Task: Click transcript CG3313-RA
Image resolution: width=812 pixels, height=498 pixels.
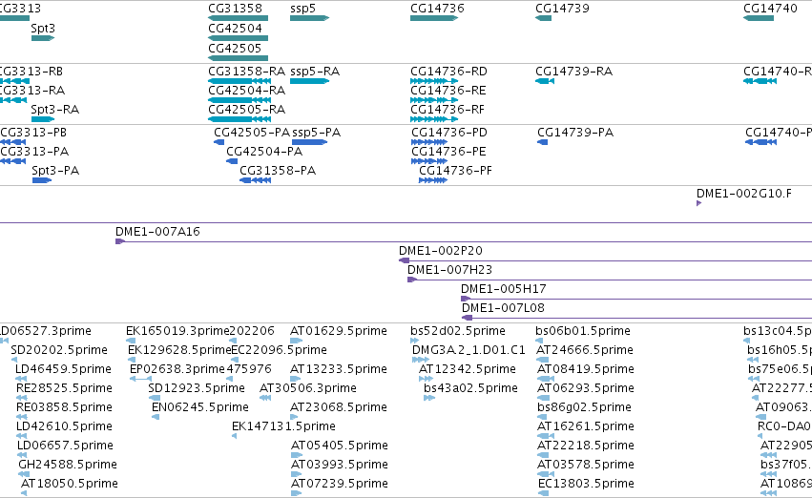Action: [x=13, y=100]
